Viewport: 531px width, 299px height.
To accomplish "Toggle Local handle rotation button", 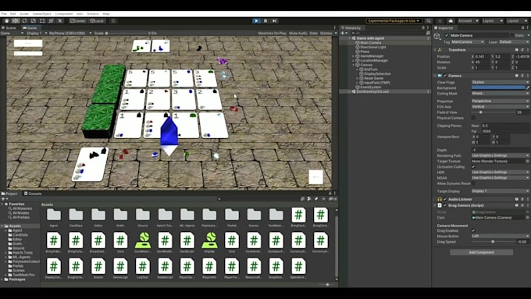I will click(97, 20).
